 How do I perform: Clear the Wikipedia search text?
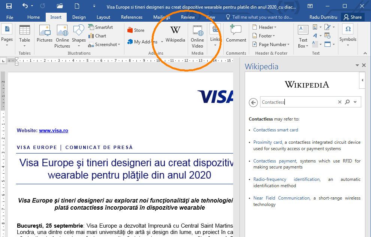click(340, 102)
